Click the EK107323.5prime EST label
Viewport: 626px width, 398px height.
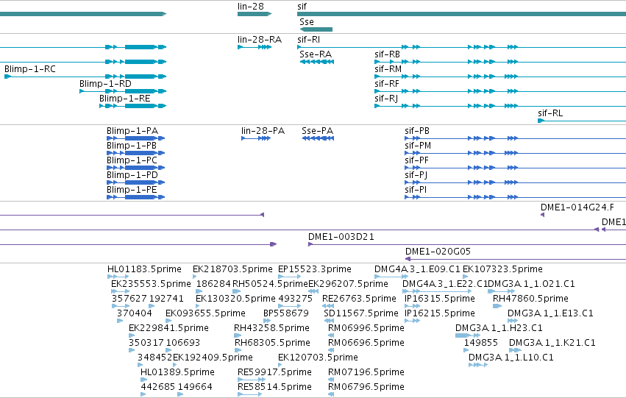502,269
